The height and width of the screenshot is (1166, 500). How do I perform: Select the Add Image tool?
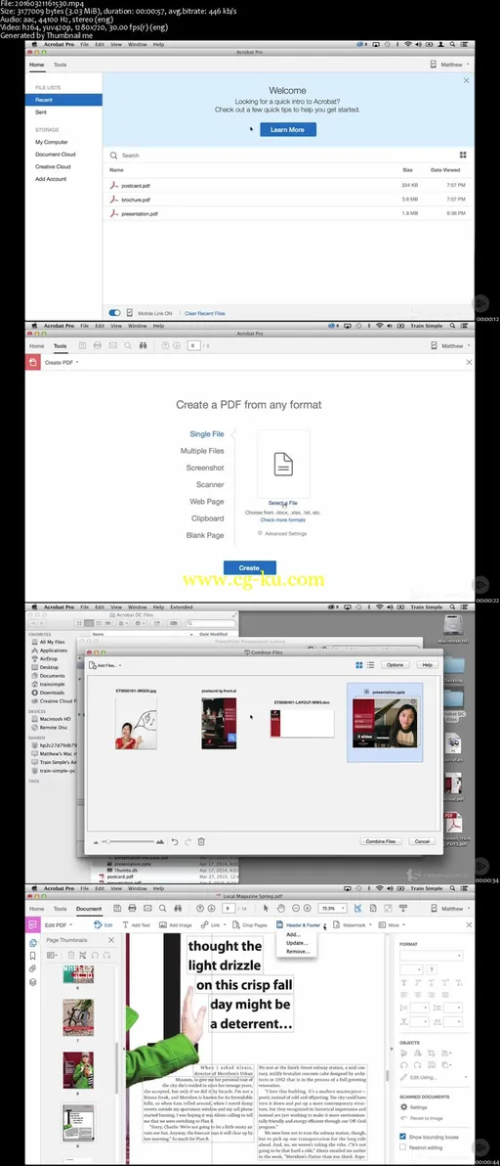[176, 925]
